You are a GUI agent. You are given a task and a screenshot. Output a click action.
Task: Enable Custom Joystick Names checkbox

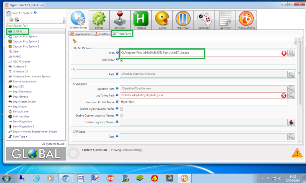click(121, 116)
